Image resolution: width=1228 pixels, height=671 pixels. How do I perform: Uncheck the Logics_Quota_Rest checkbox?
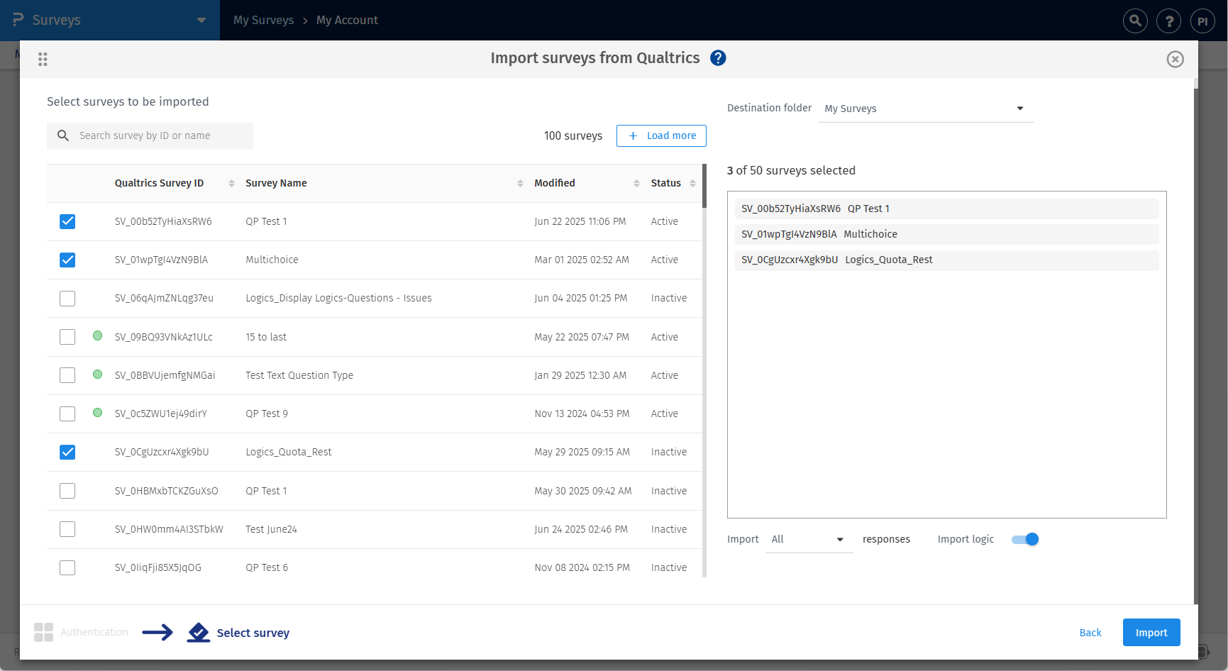tap(67, 452)
